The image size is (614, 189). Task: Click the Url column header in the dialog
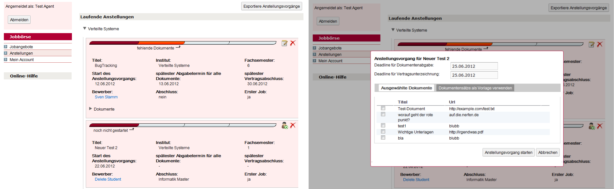click(452, 102)
